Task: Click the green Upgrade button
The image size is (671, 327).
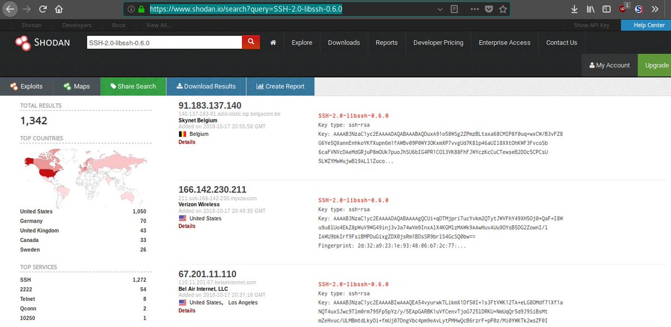Action: (655, 65)
